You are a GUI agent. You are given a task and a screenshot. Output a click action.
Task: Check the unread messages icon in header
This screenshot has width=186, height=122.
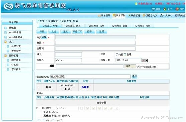(136, 4)
